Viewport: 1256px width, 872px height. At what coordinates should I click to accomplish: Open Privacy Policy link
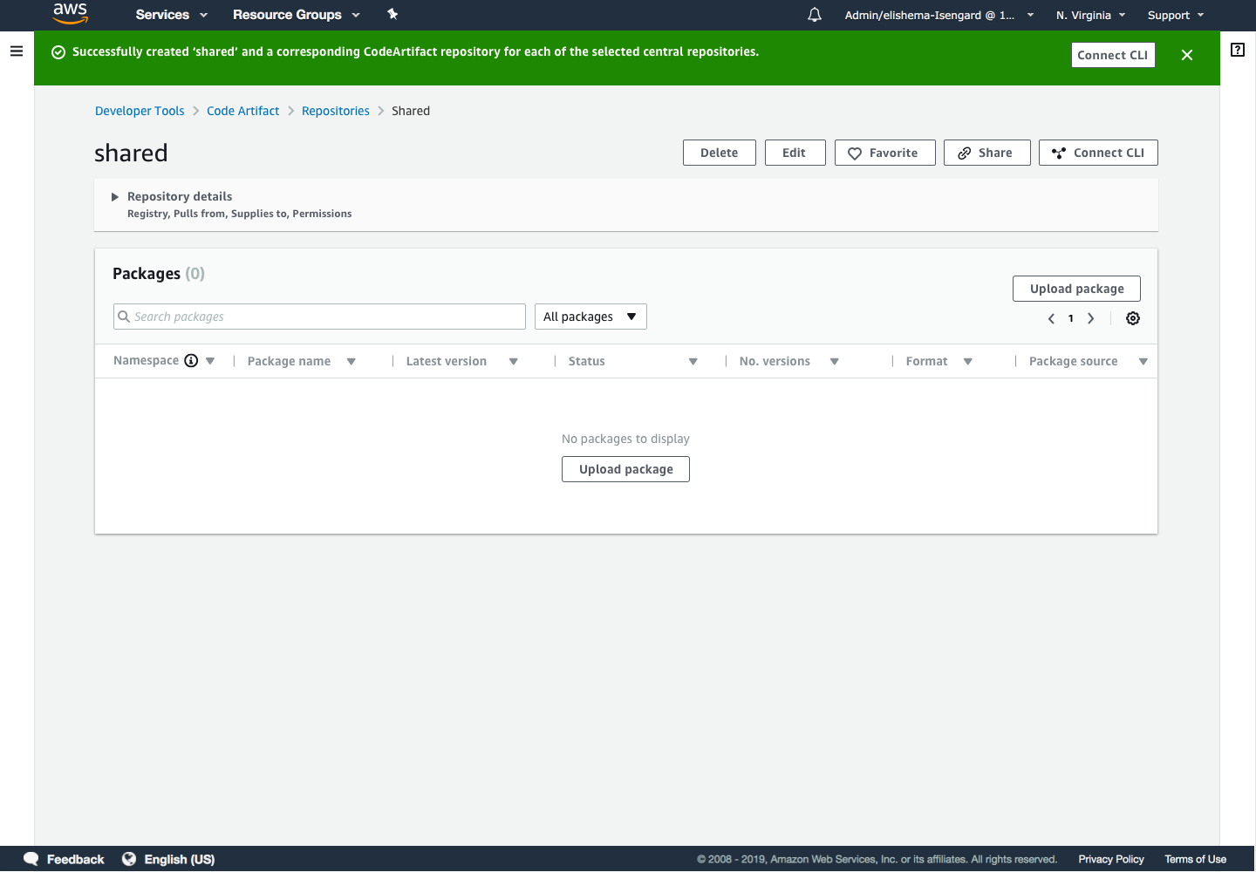pyautogui.click(x=1111, y=860)
